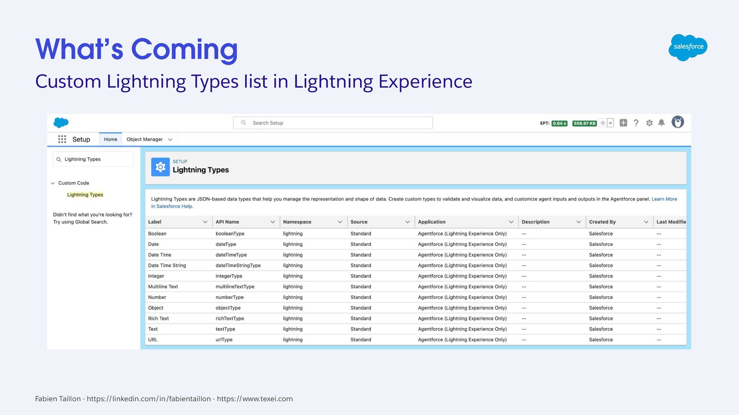The height and width of the screenshot is (415, 739).
Task: Open the Description column menu chevron
Action: tap(578, 222)
